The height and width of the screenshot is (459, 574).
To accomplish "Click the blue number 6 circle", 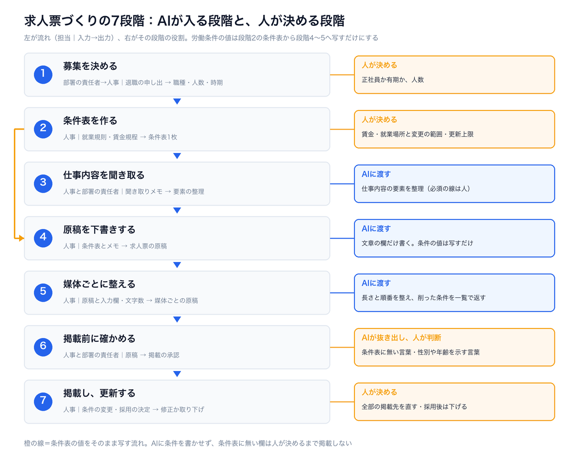I will [43, 347].
